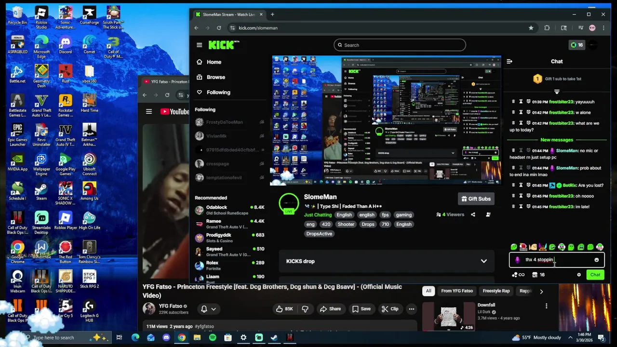
Task: Open the Chrome three-dot menu
Action: (604, 28)
